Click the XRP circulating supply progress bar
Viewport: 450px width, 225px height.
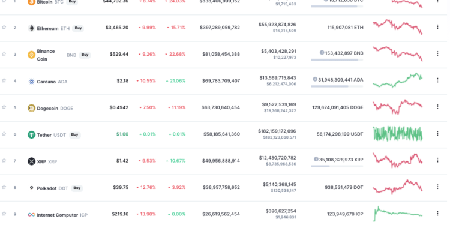pos(337,166)
